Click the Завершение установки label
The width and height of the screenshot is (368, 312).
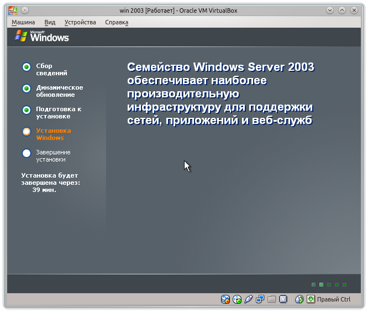(53, 156)
